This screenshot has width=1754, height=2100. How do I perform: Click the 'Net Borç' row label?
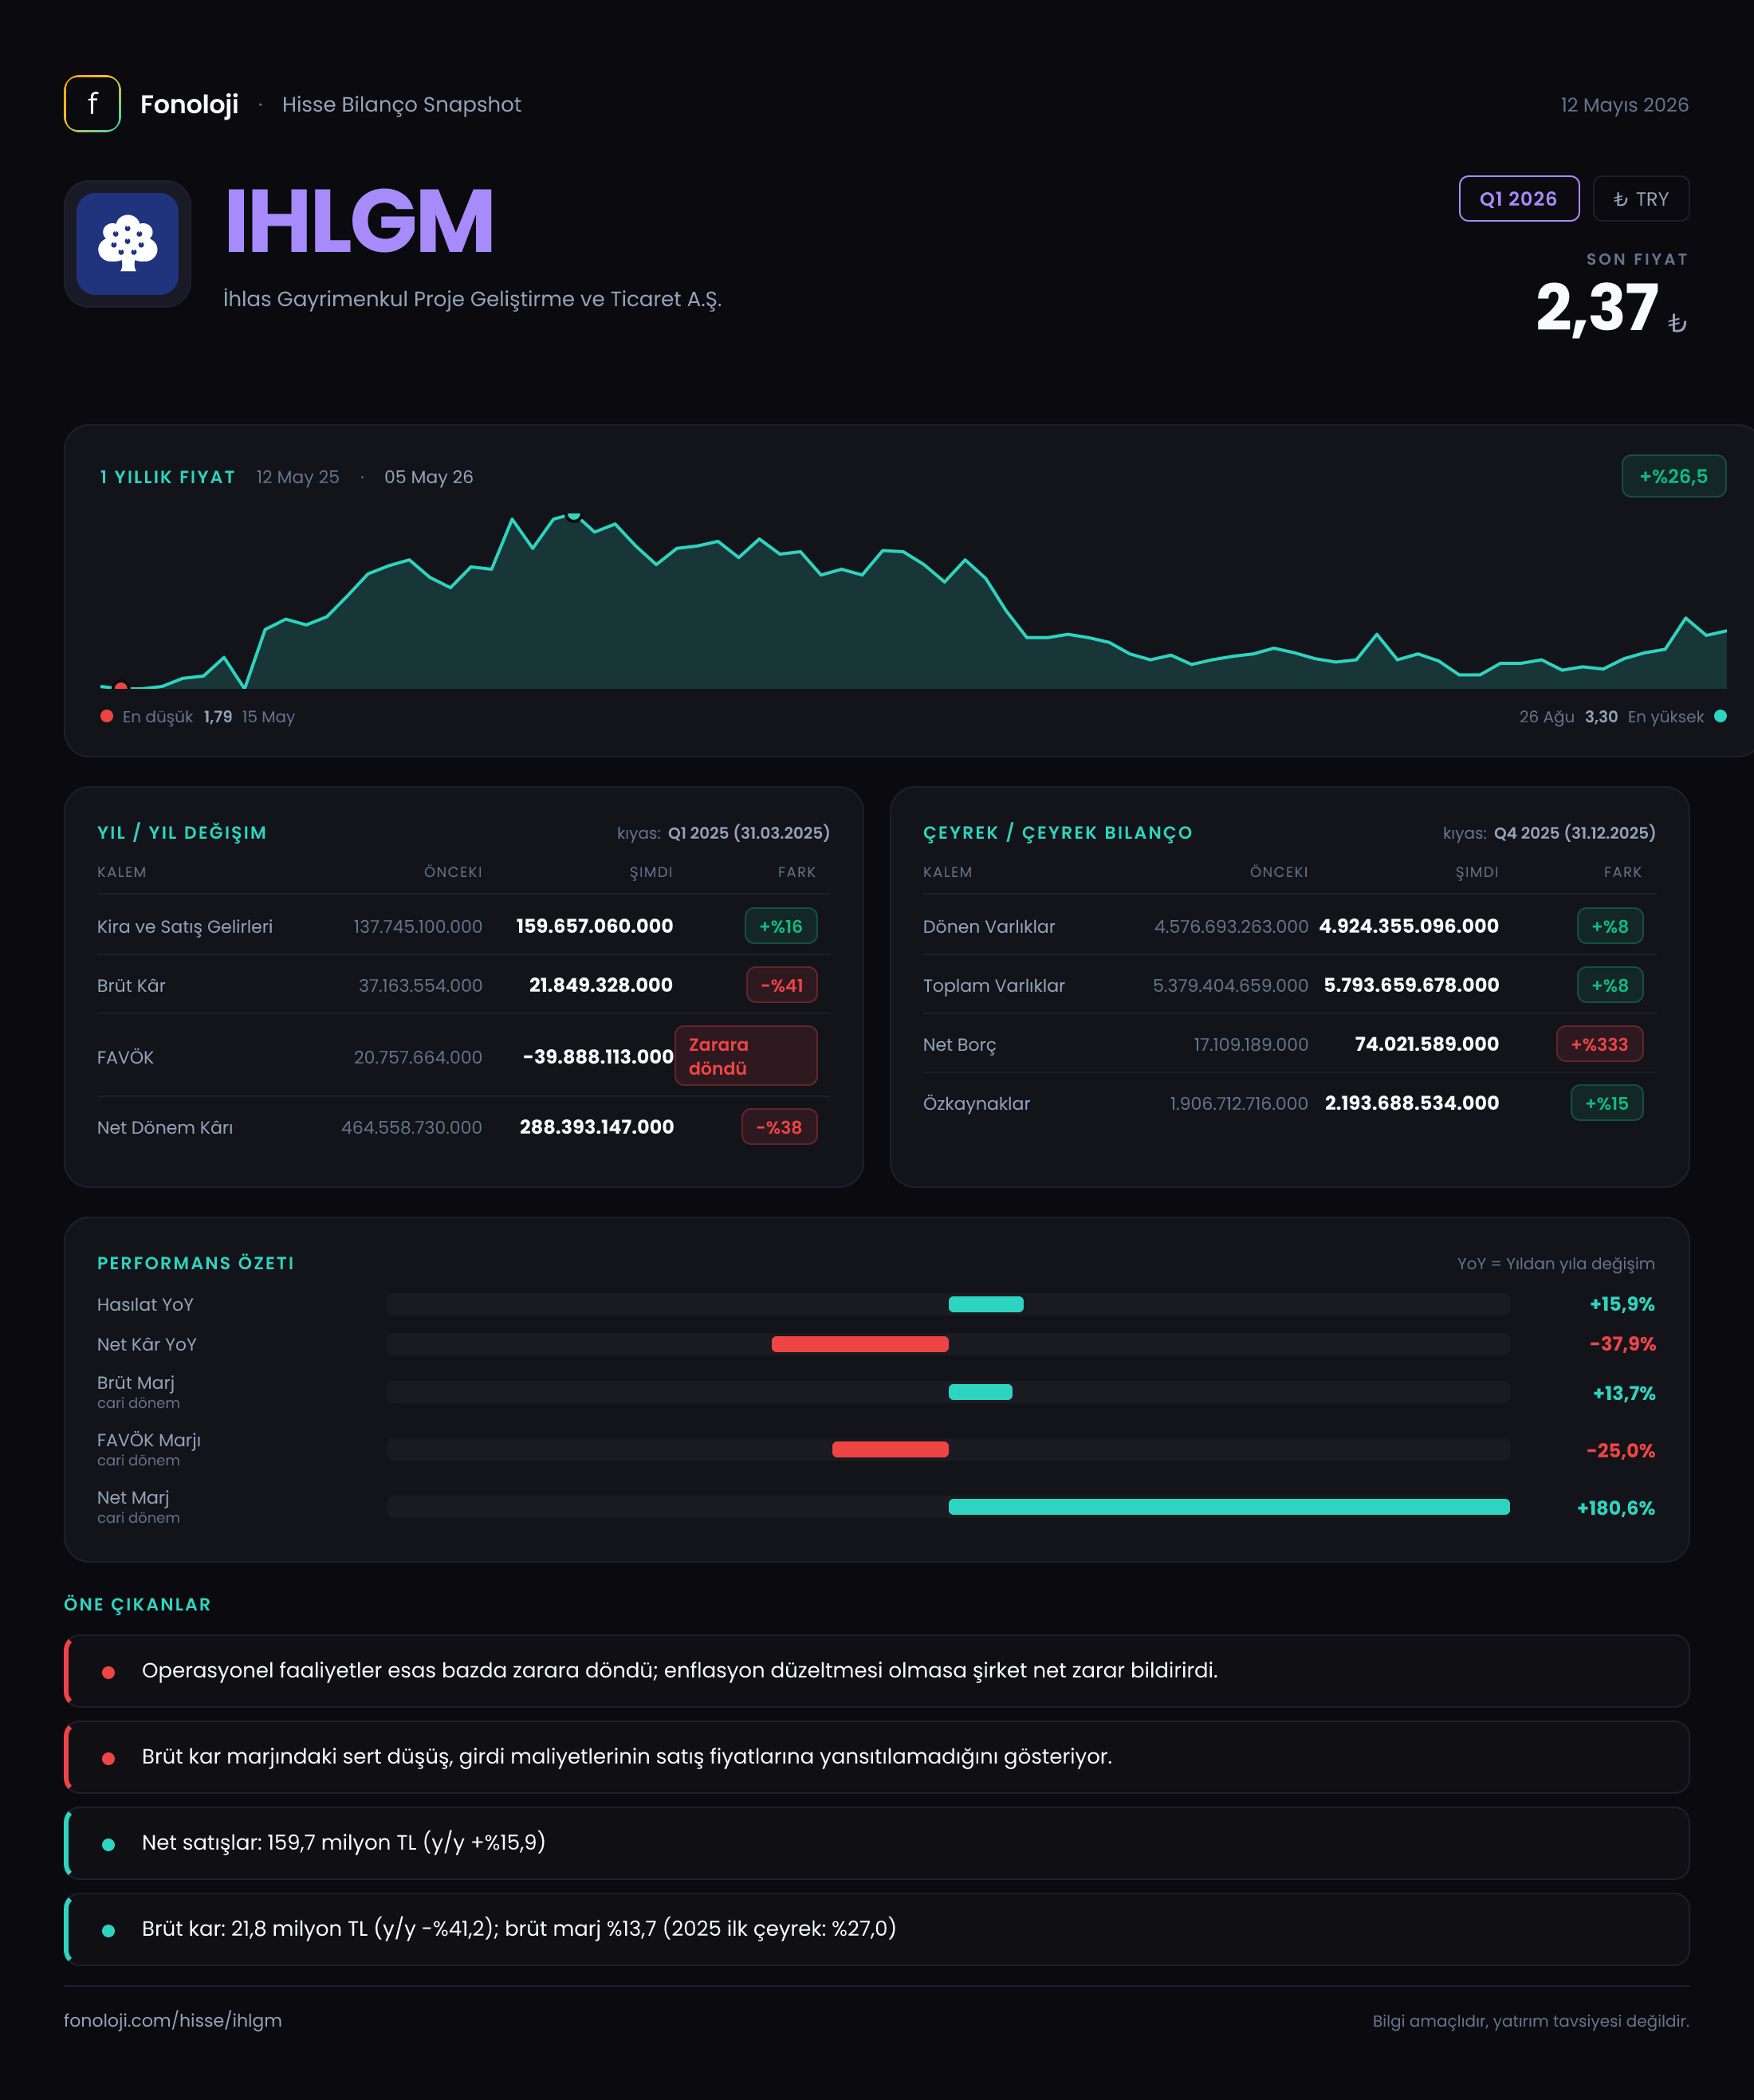tap(960, 1045)
